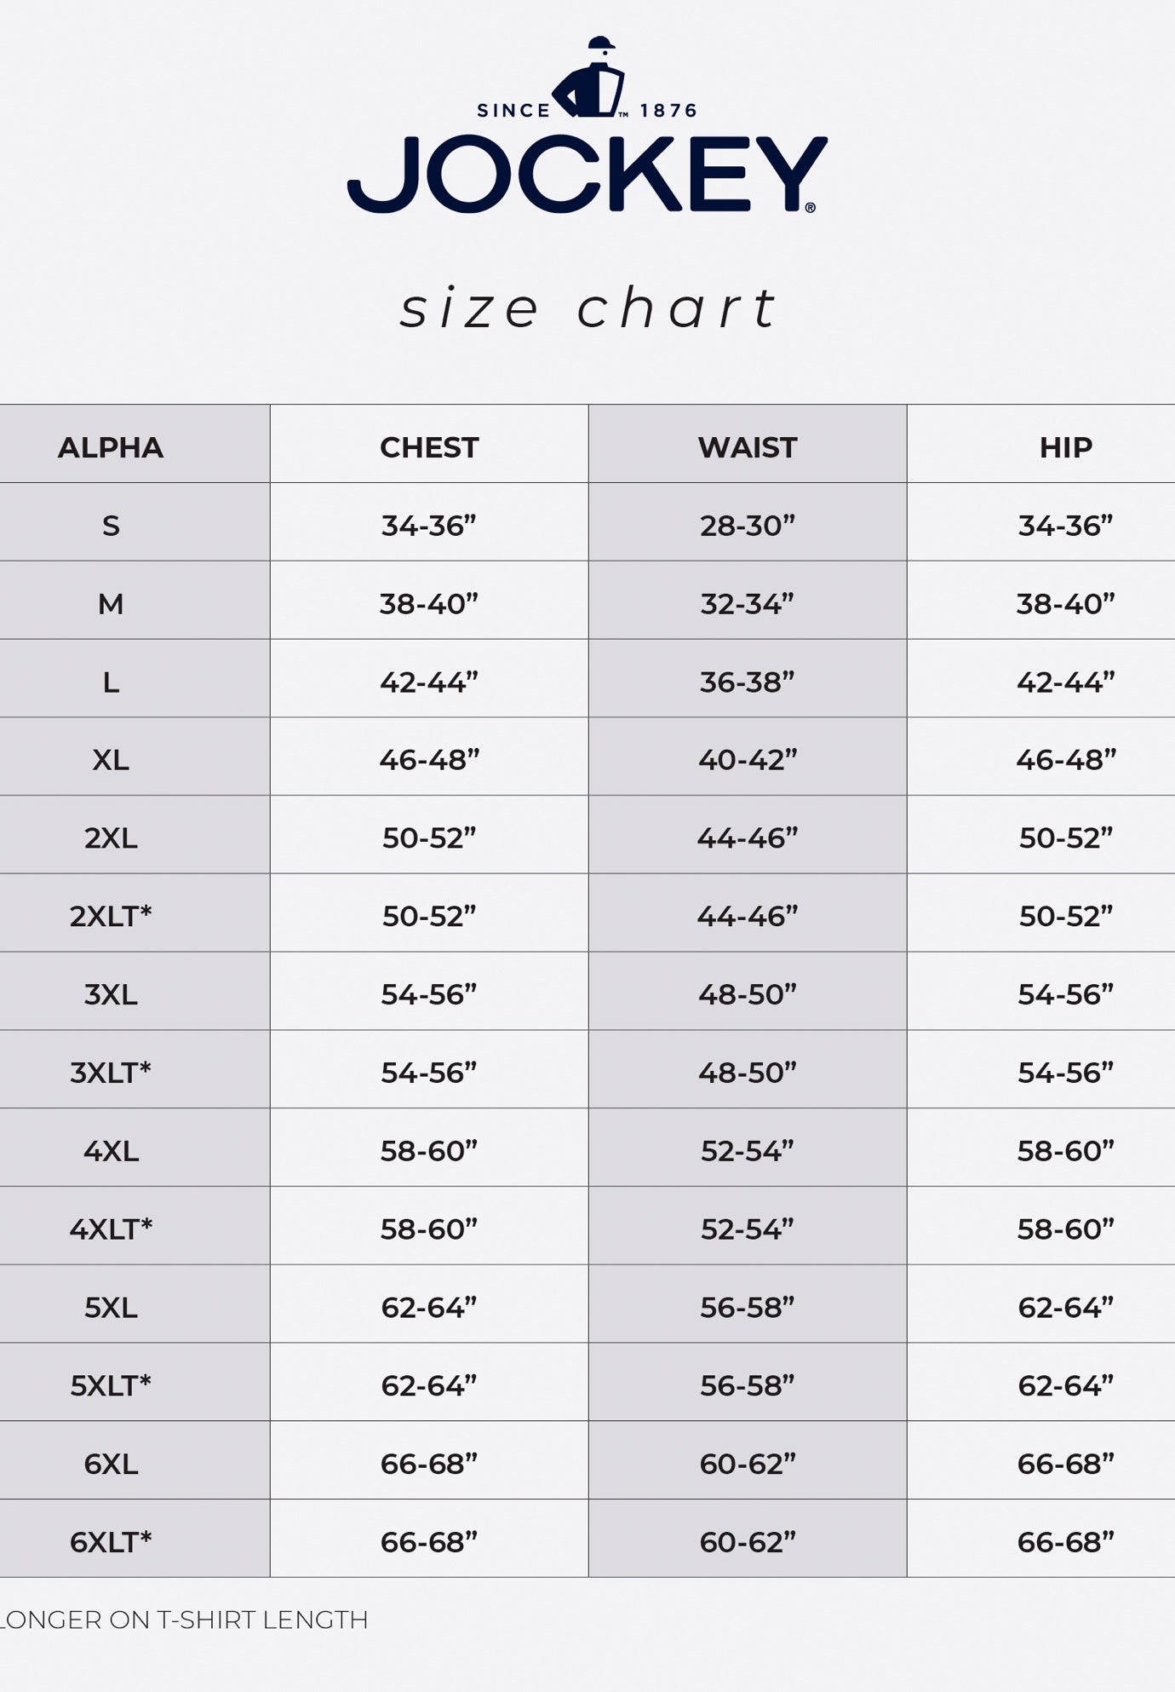Click the 2XLT* size row label
Screen dimensions: 1175x1692
111,916
